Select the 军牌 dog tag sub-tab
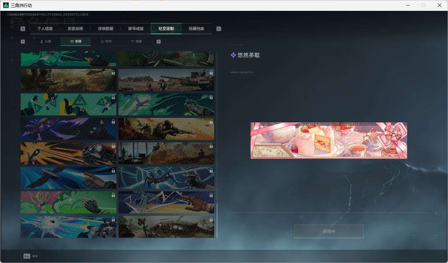Screen dimensions: 448x263 (x=75, y=42)
